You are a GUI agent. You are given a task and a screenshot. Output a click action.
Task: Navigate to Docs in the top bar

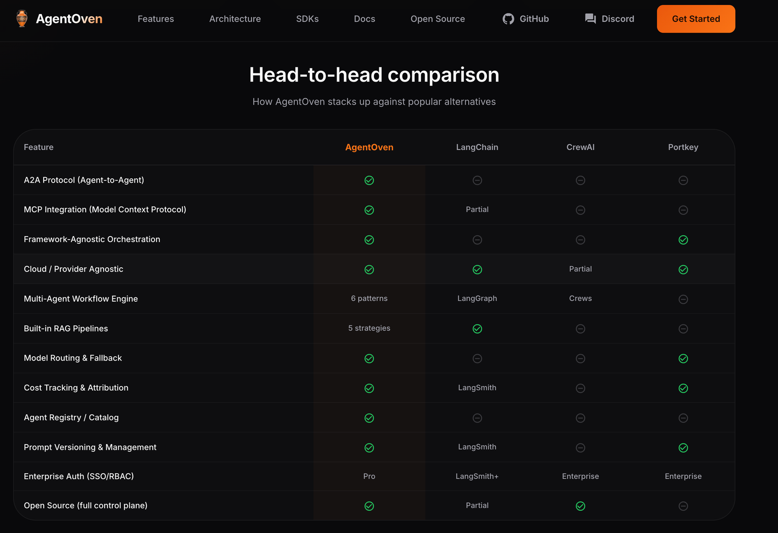coord(364,19)
